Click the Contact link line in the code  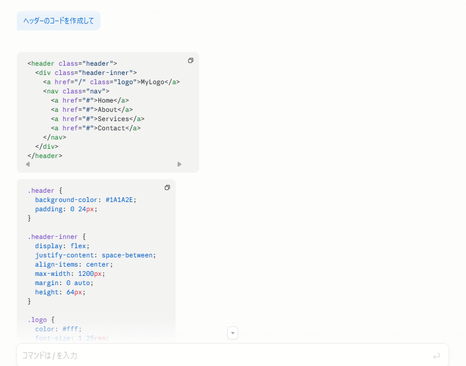tap(96, 128)
